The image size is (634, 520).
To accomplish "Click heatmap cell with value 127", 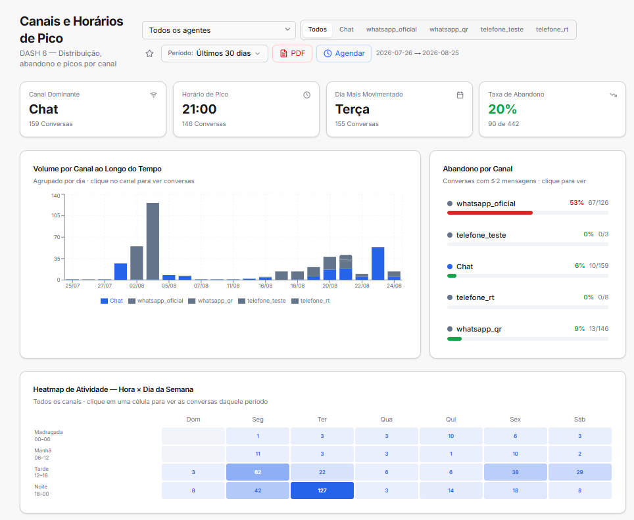I will pyautogui.click(x=322, y=490).
